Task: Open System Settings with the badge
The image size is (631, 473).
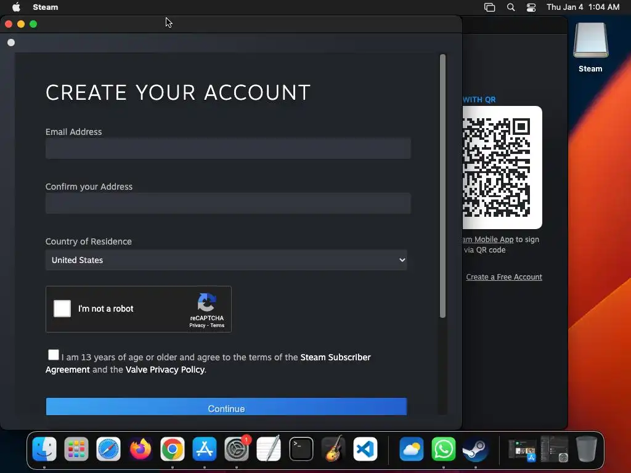Action: click(237, 449)
